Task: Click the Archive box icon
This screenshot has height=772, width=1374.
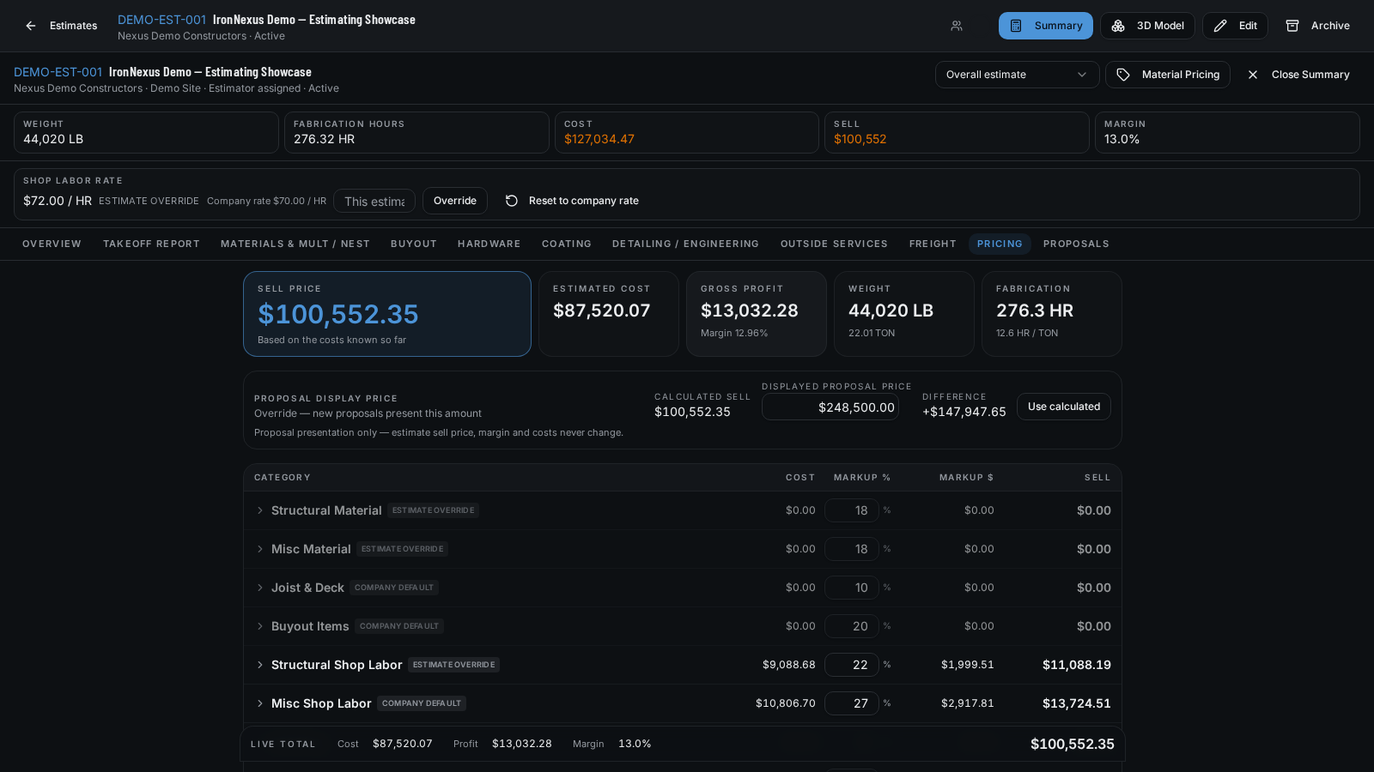Action: 1292,26
